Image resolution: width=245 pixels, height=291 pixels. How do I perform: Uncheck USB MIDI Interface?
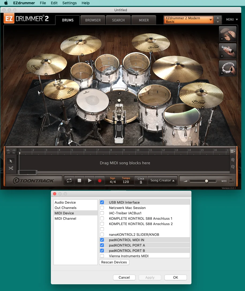102,202
